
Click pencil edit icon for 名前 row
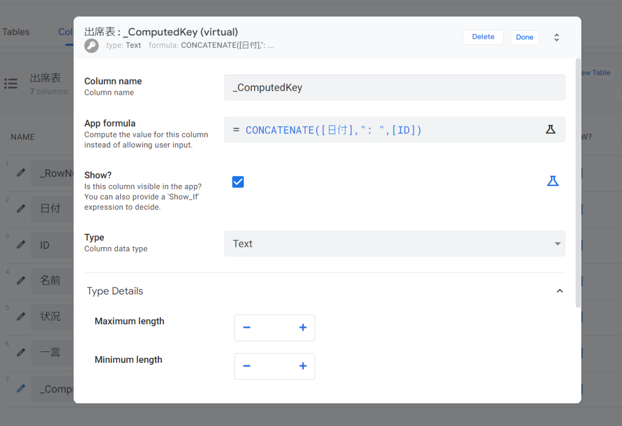point(21,280)
